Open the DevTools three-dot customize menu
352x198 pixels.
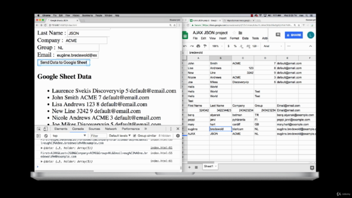tap(171, 129)
